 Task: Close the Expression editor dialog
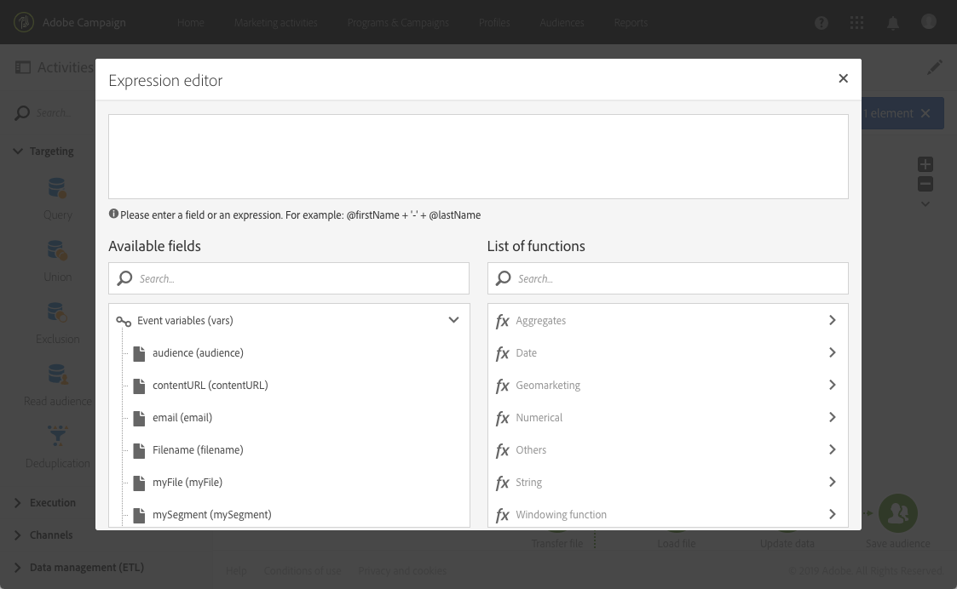[843, 78]
